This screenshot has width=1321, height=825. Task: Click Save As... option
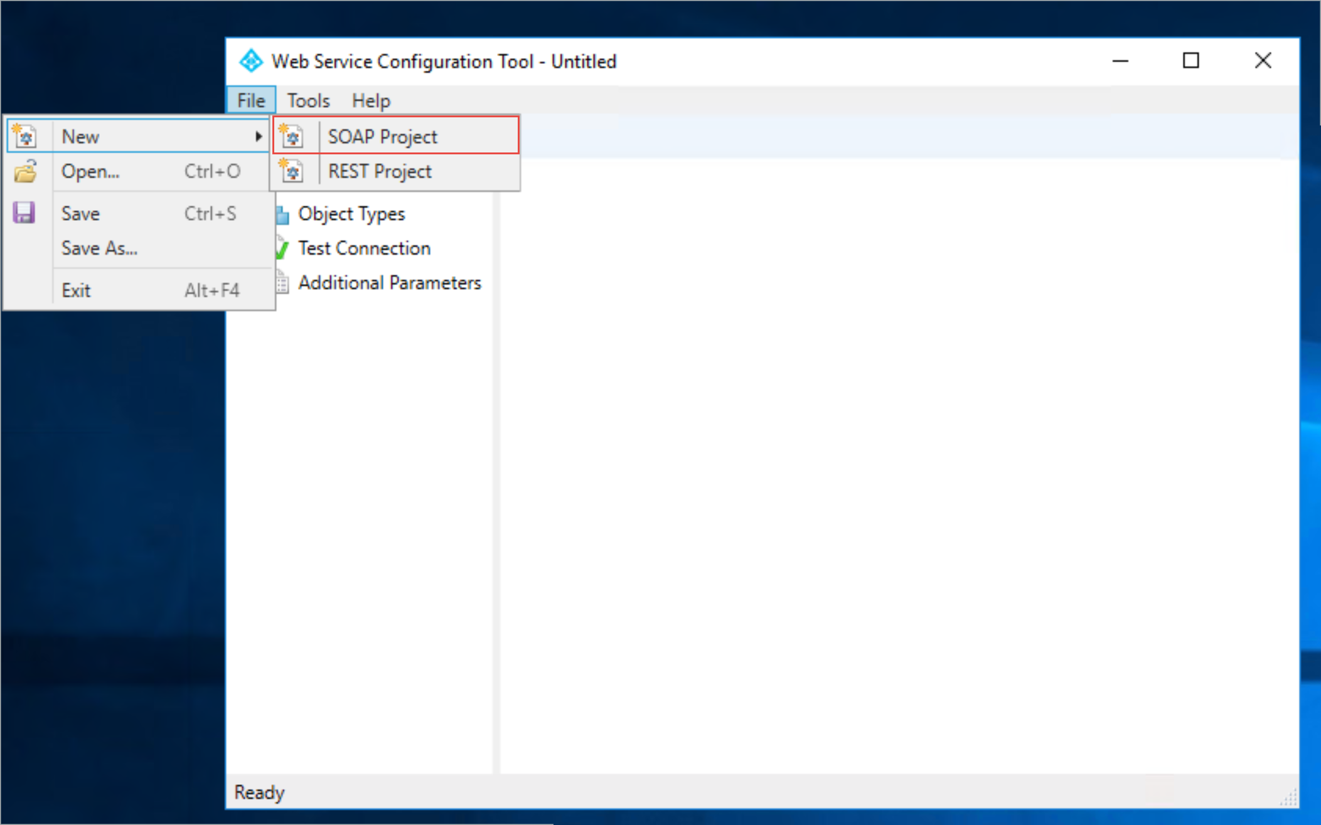[100, 249]
